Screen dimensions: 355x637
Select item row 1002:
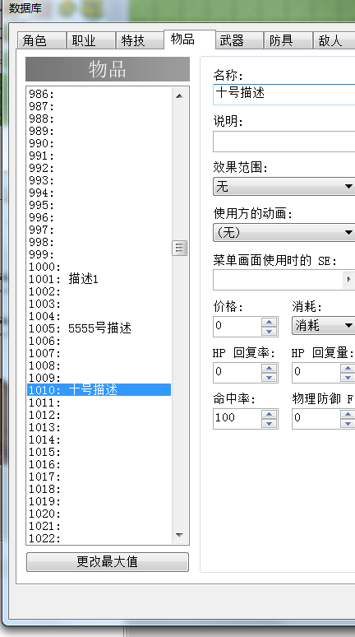click(99, 291)
